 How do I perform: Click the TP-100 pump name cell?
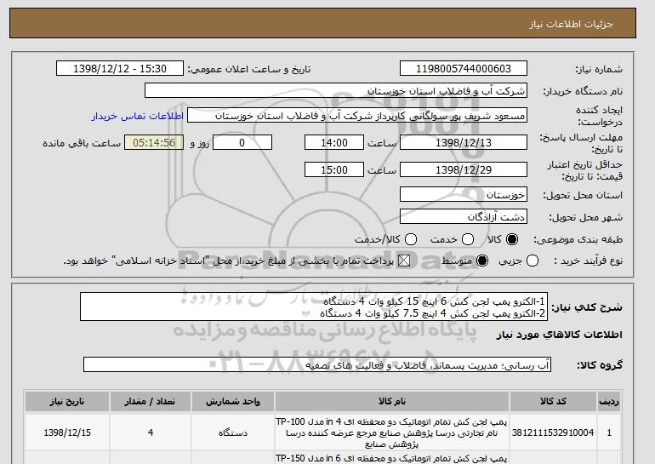point(392,432)
